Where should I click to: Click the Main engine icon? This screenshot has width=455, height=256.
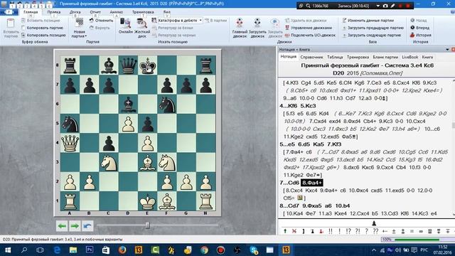(240, 23)
